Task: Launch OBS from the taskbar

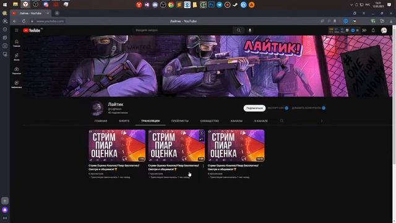Action: point(163,4)
